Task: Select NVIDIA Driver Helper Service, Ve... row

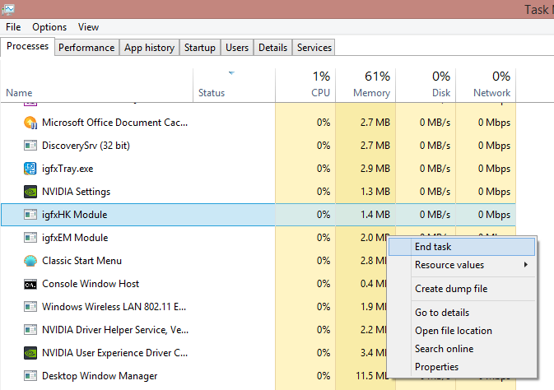Action: point(258,330)
